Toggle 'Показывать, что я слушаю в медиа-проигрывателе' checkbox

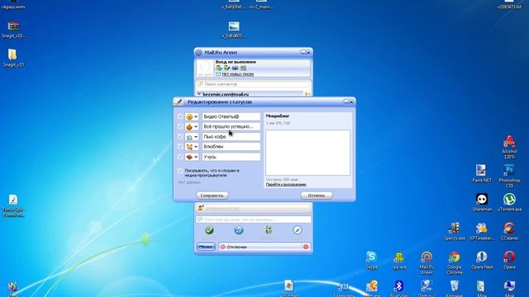[x=180, y=171]
